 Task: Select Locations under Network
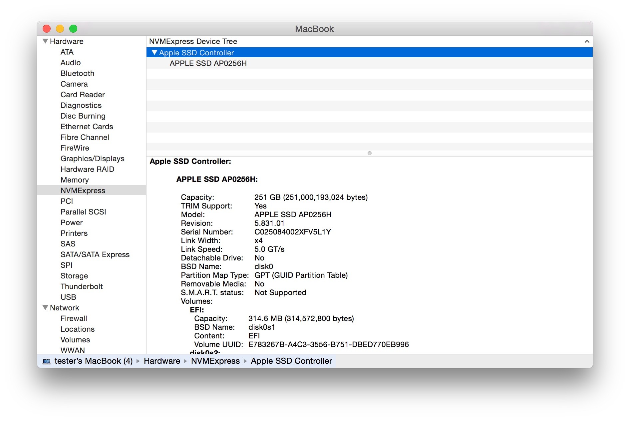point(78,329)
